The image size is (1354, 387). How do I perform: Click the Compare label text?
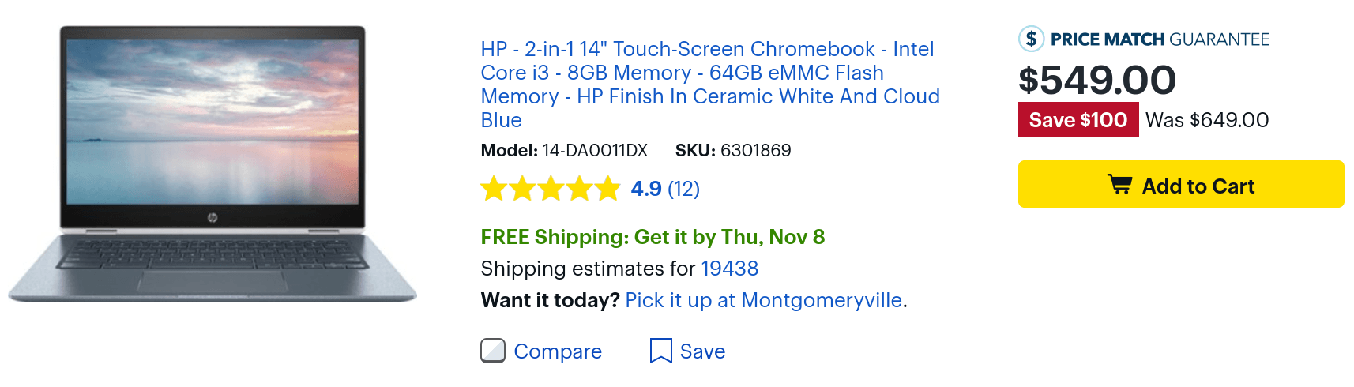click(558, 351)
